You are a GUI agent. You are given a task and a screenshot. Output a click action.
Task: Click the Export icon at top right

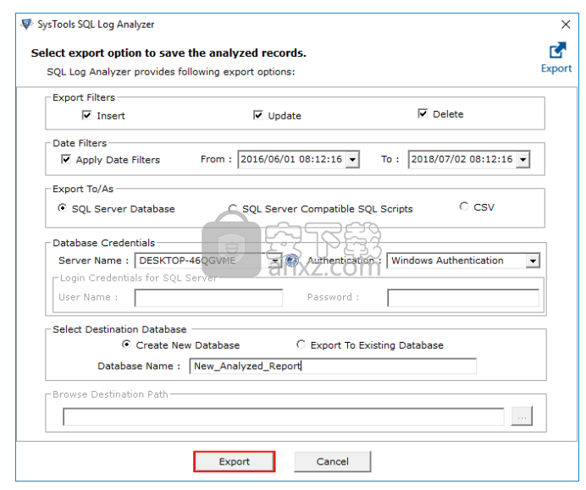[x=557, y=58]
